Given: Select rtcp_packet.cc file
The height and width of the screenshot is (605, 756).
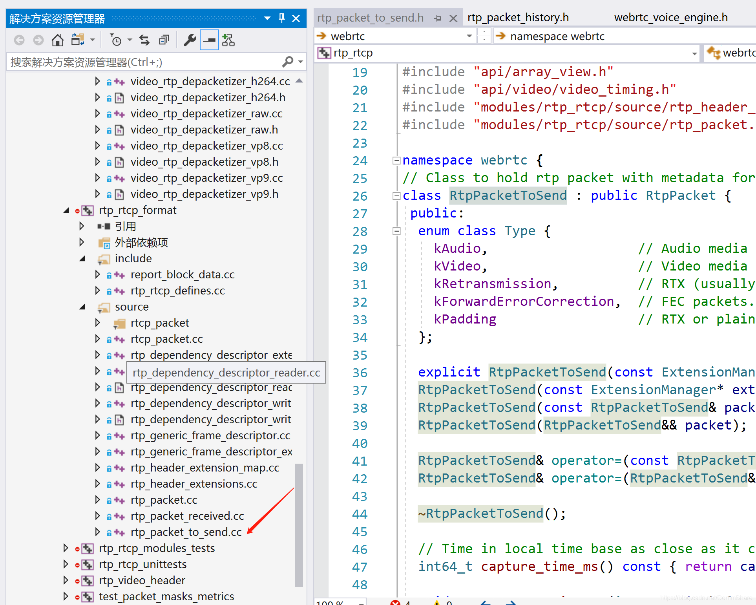Looking at the screenshot, I should tap(166, 339).
